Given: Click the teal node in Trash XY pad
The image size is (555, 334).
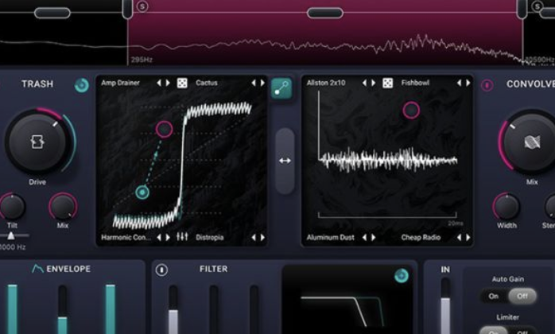Looking at the screenshot, I should coord(142,192).
